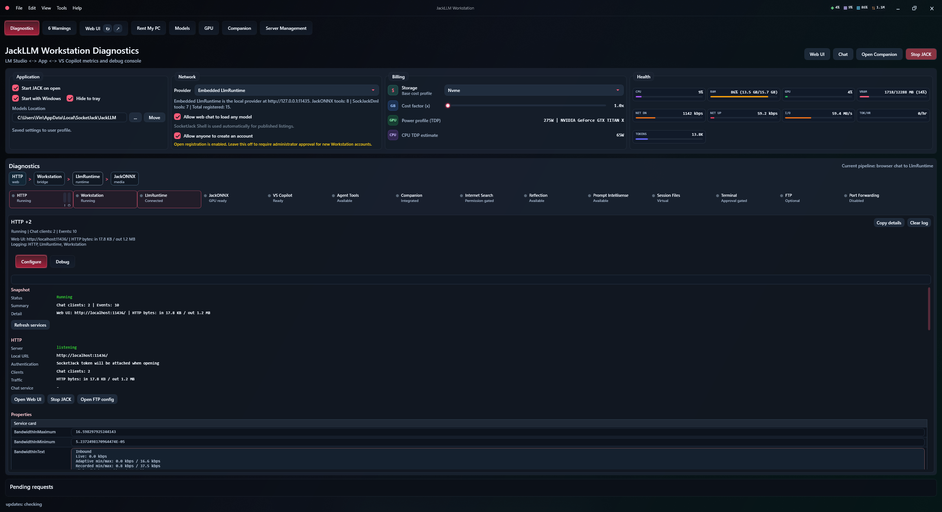Image resolution: width=942 pixels, height=512 pixels.
Task: Click the BandwidthInMaximum value field
Action: (x=497, y=432)
